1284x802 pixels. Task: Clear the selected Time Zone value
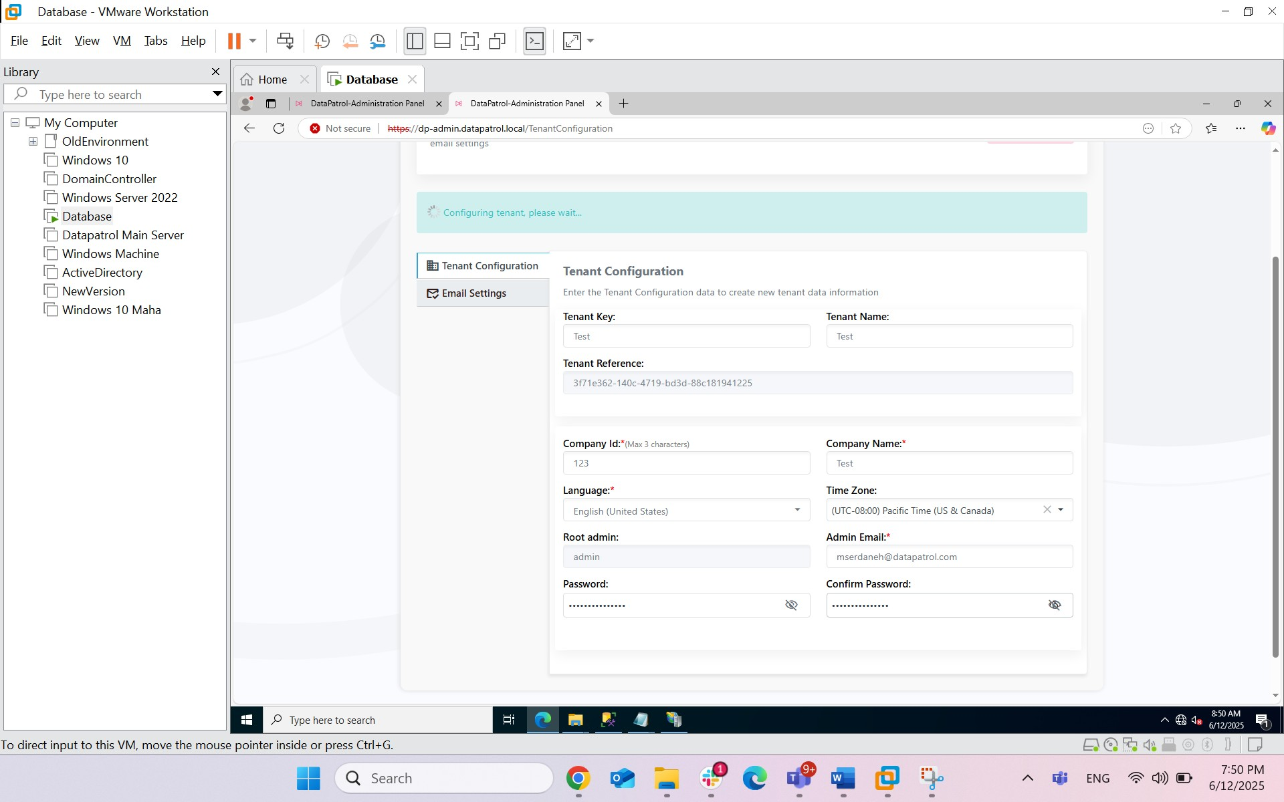pos(1047,510)
